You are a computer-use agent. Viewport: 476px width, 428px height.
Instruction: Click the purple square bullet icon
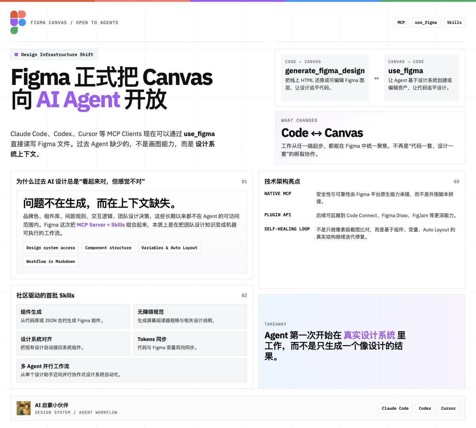[x=15, y=54]
